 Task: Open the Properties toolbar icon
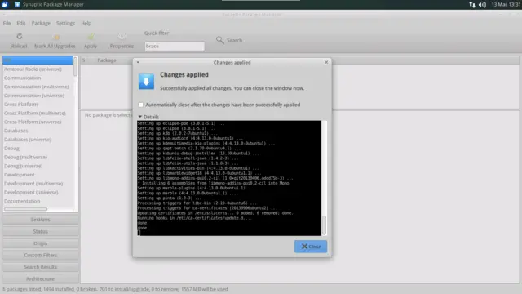point(122,36)
